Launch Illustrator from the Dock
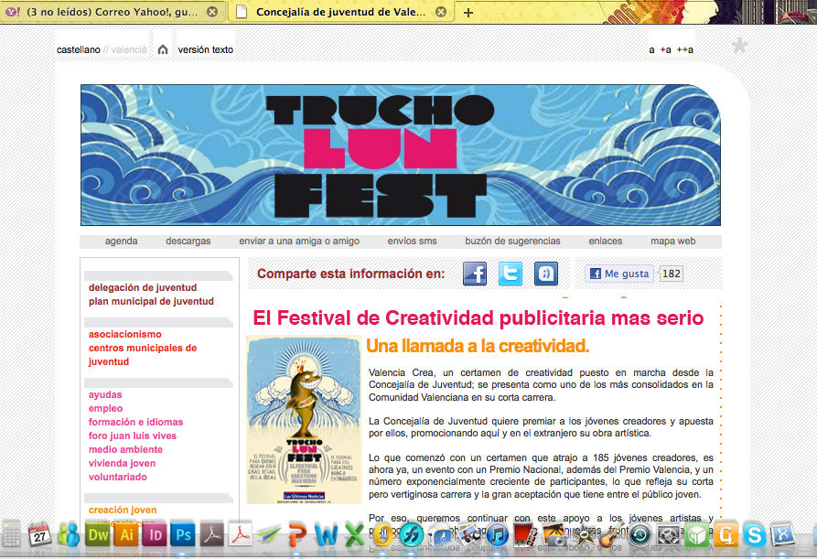This screenshot has height=559, width=817. pyautogui.click(x=126, y=535)
